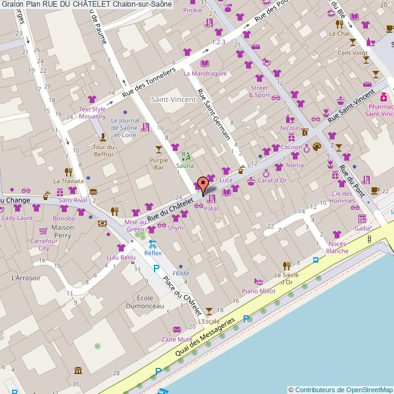Select Carrefour City shopping cart icon
The image size is (394, 394).
point(42,231)
